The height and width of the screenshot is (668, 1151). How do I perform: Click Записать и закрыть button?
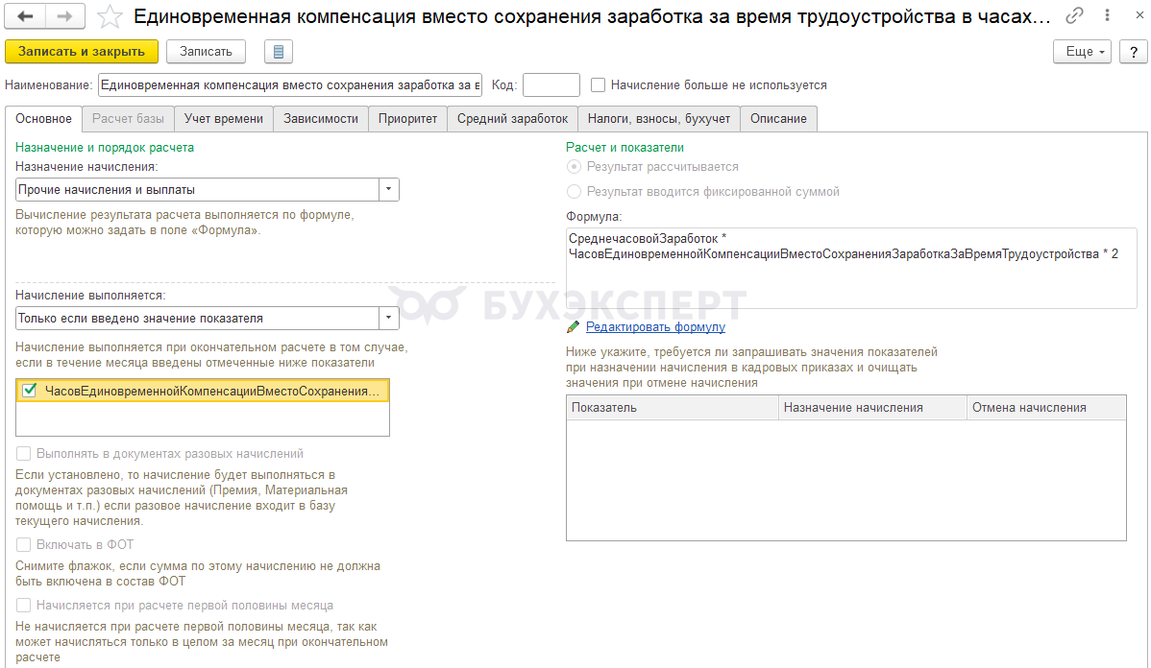point(82,51)
